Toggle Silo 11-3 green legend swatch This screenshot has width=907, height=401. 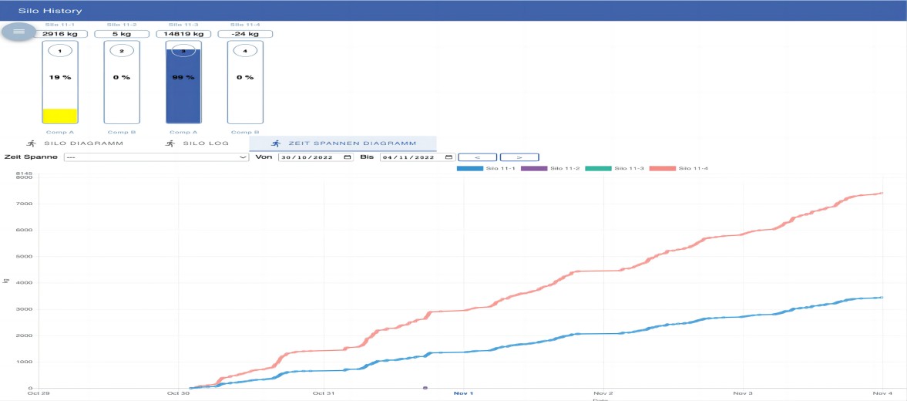[x=598, y=168]
